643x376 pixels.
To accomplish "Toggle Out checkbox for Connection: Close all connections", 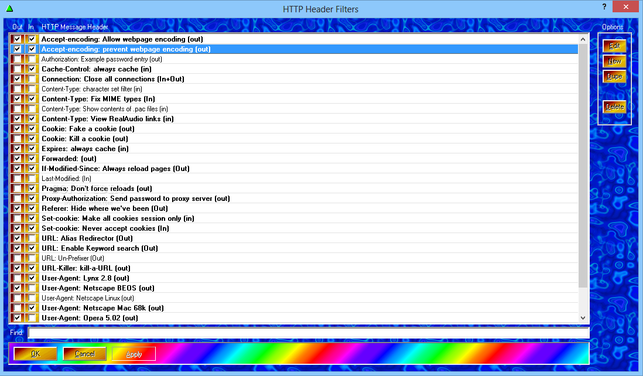I will pyautogui.click(x=17, y=78).
